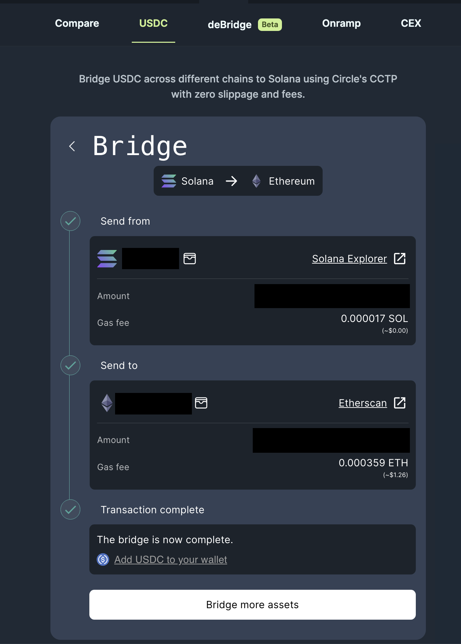Click the Send to step checkmark
The width and height of the screenshot is (461, 644).
coord(71,365)
